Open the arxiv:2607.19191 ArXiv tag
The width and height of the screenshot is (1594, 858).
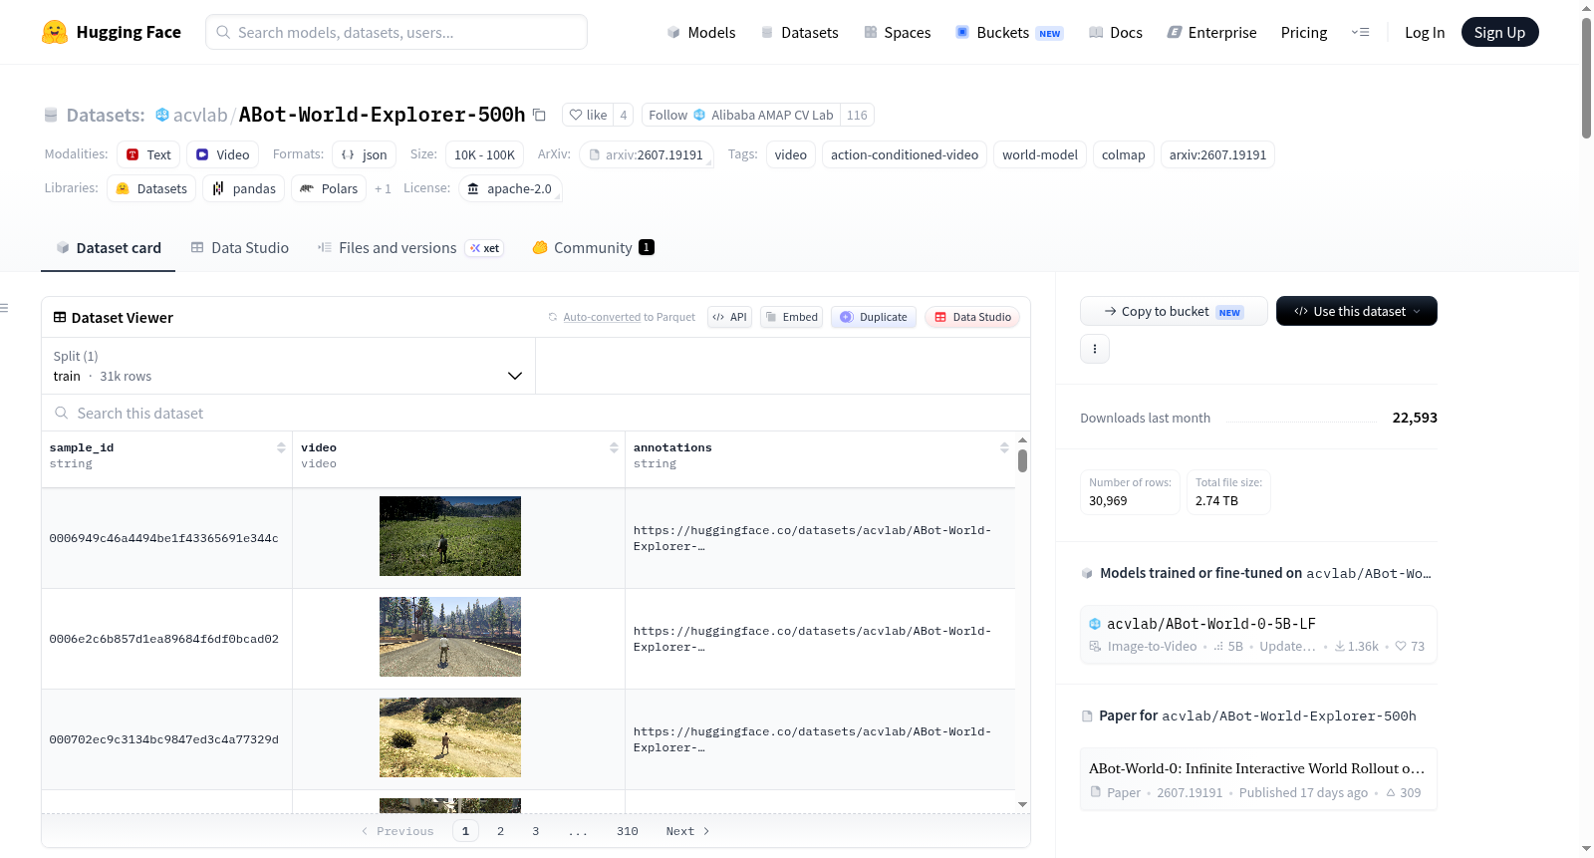(x=647, y=154)
